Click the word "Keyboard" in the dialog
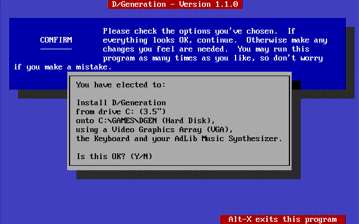This screenshot has width=359, height=224. [x=112, y=139]
